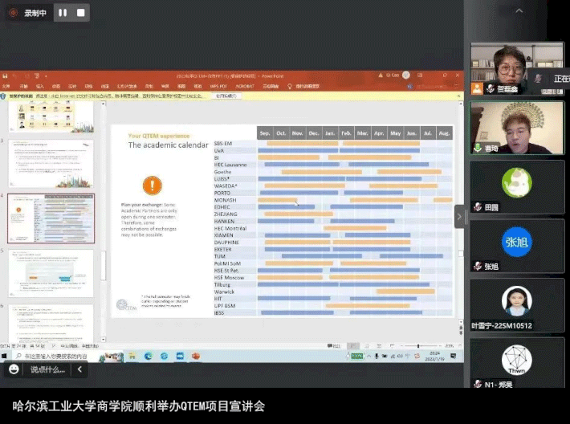Collapse participant strip with top chevron

(519, 11)
